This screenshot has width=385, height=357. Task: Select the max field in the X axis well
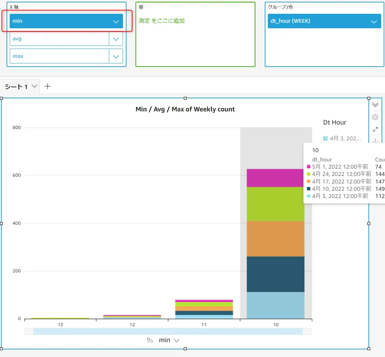click(x=59, y=56)
